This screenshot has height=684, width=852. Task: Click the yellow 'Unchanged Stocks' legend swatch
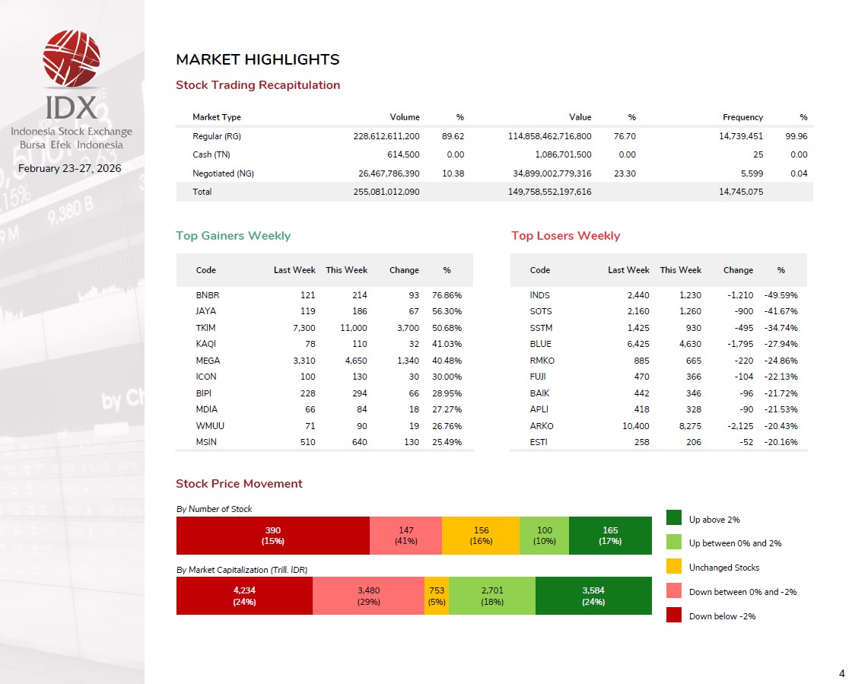(x=674, y=566)
